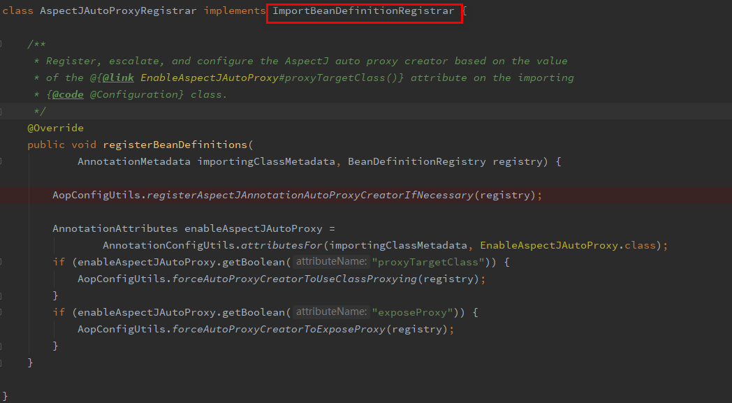Viewport: 732px width, 403px height.
Task: Click the forceAutoProxyCreatorToUseClassProxying call
Action: pyautogui.click(x=294, y=279)
